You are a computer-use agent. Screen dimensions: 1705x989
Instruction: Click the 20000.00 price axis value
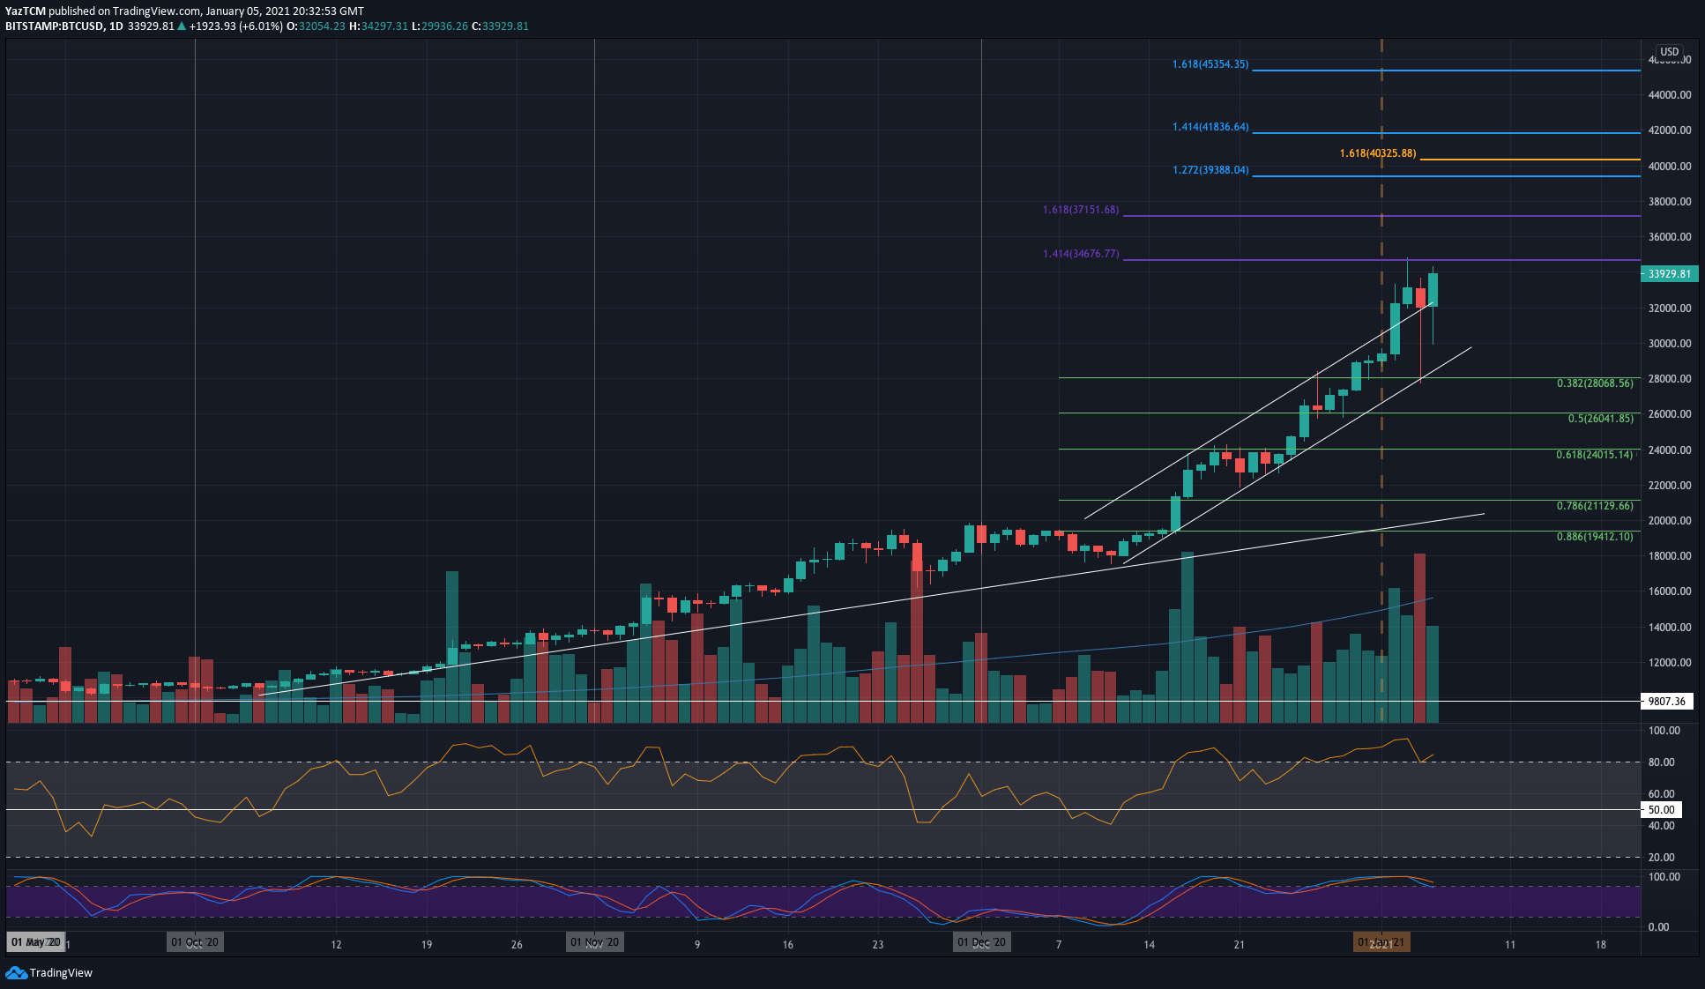tap(1670, 521)
